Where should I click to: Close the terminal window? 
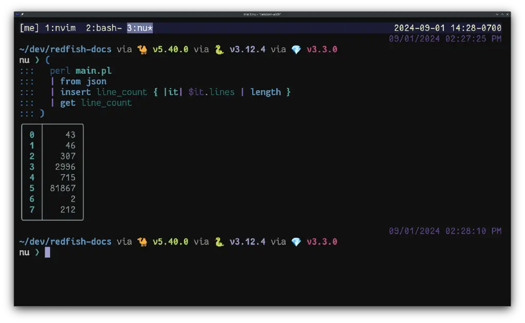(507, 14)
